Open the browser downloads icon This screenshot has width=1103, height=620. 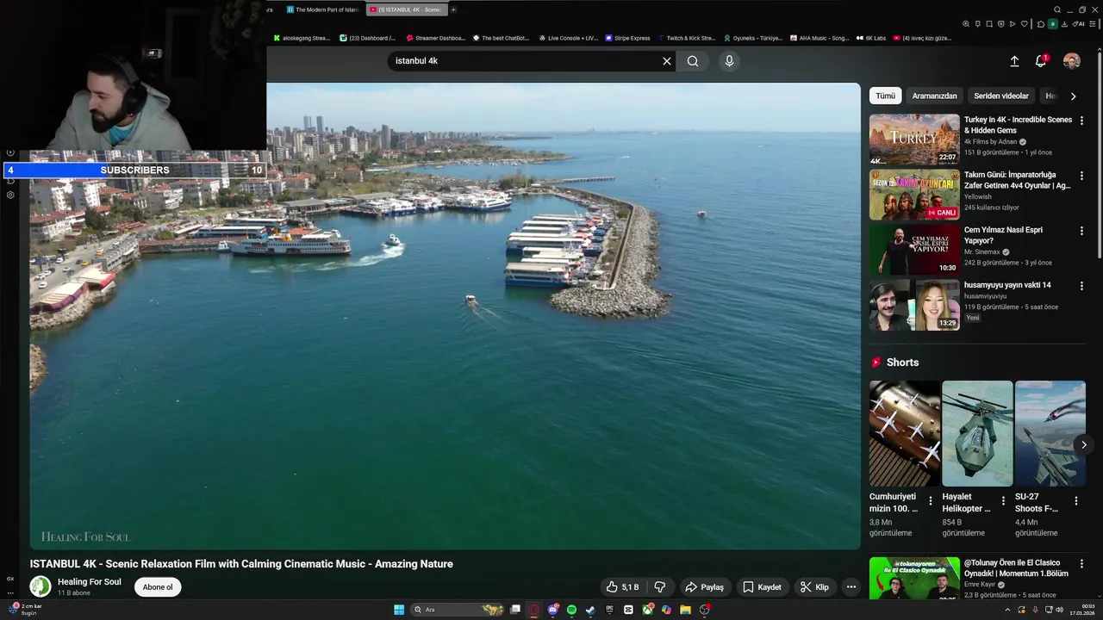pyautogui.click(x=1064, y=24)
